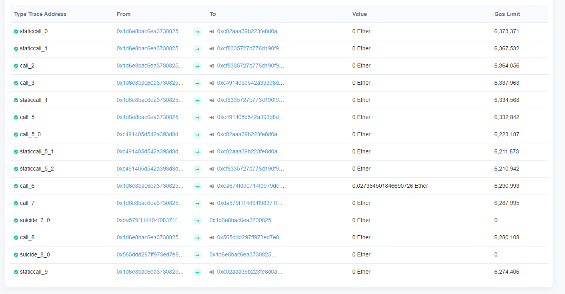The image size is (565, 294).
Task: Click the success checkmark beside call_7
Action: (16, 203)
